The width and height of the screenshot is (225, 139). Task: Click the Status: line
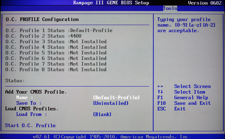[x=15, y=81]
